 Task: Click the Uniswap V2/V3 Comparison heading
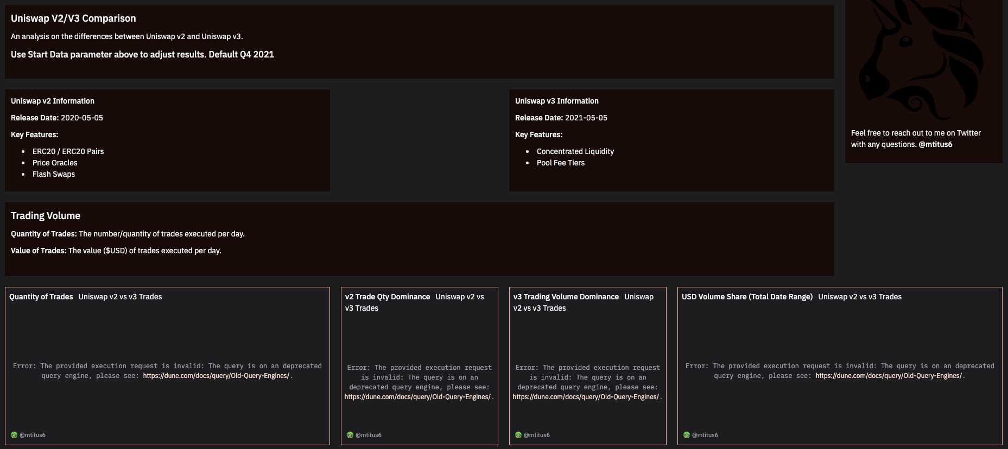pos(73,18)
